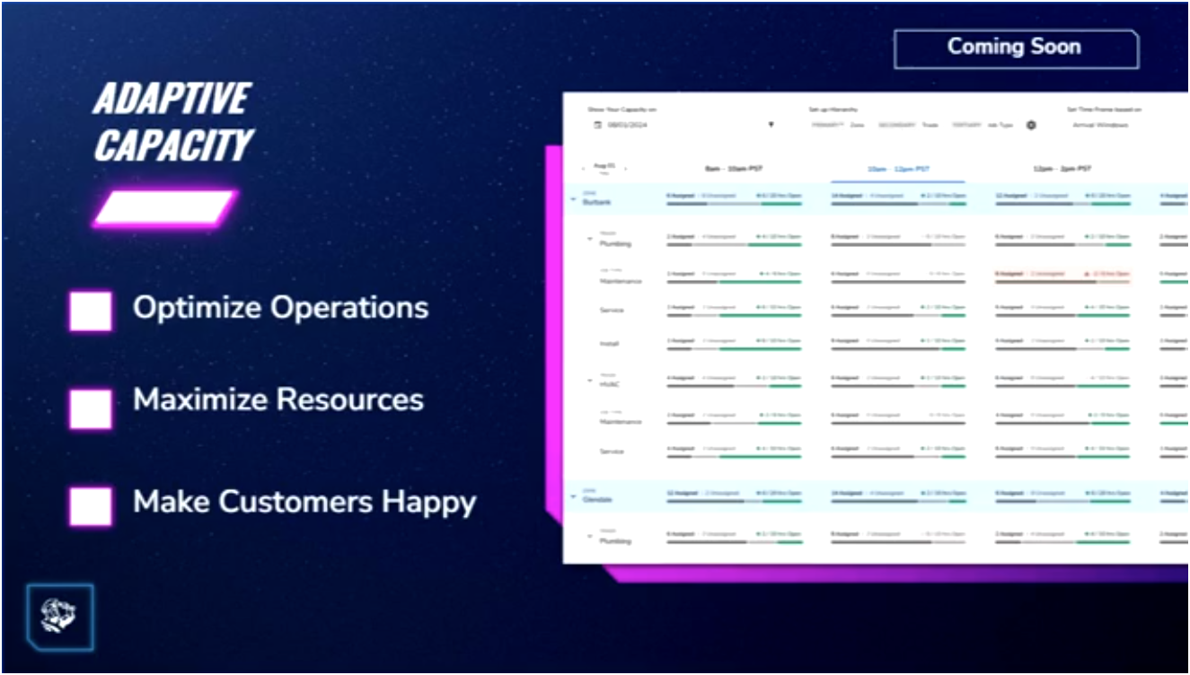Select the Service row under HVAC

612,451
